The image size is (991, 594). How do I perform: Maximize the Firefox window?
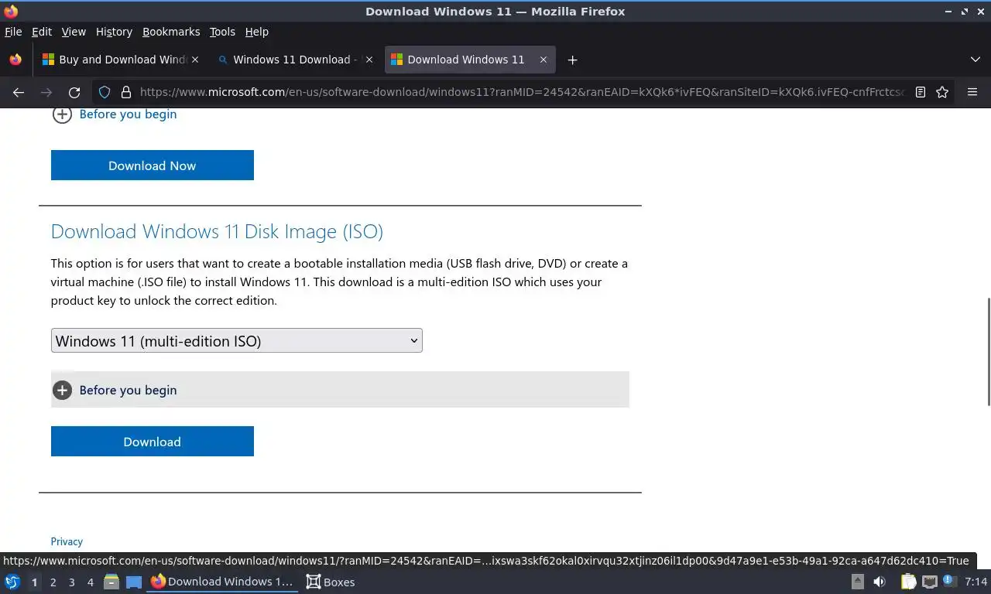tap(965, 12)
